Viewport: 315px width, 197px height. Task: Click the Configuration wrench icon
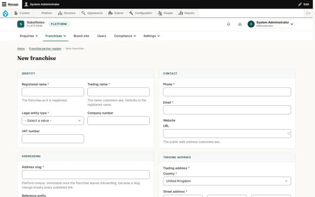coord(131,13)
